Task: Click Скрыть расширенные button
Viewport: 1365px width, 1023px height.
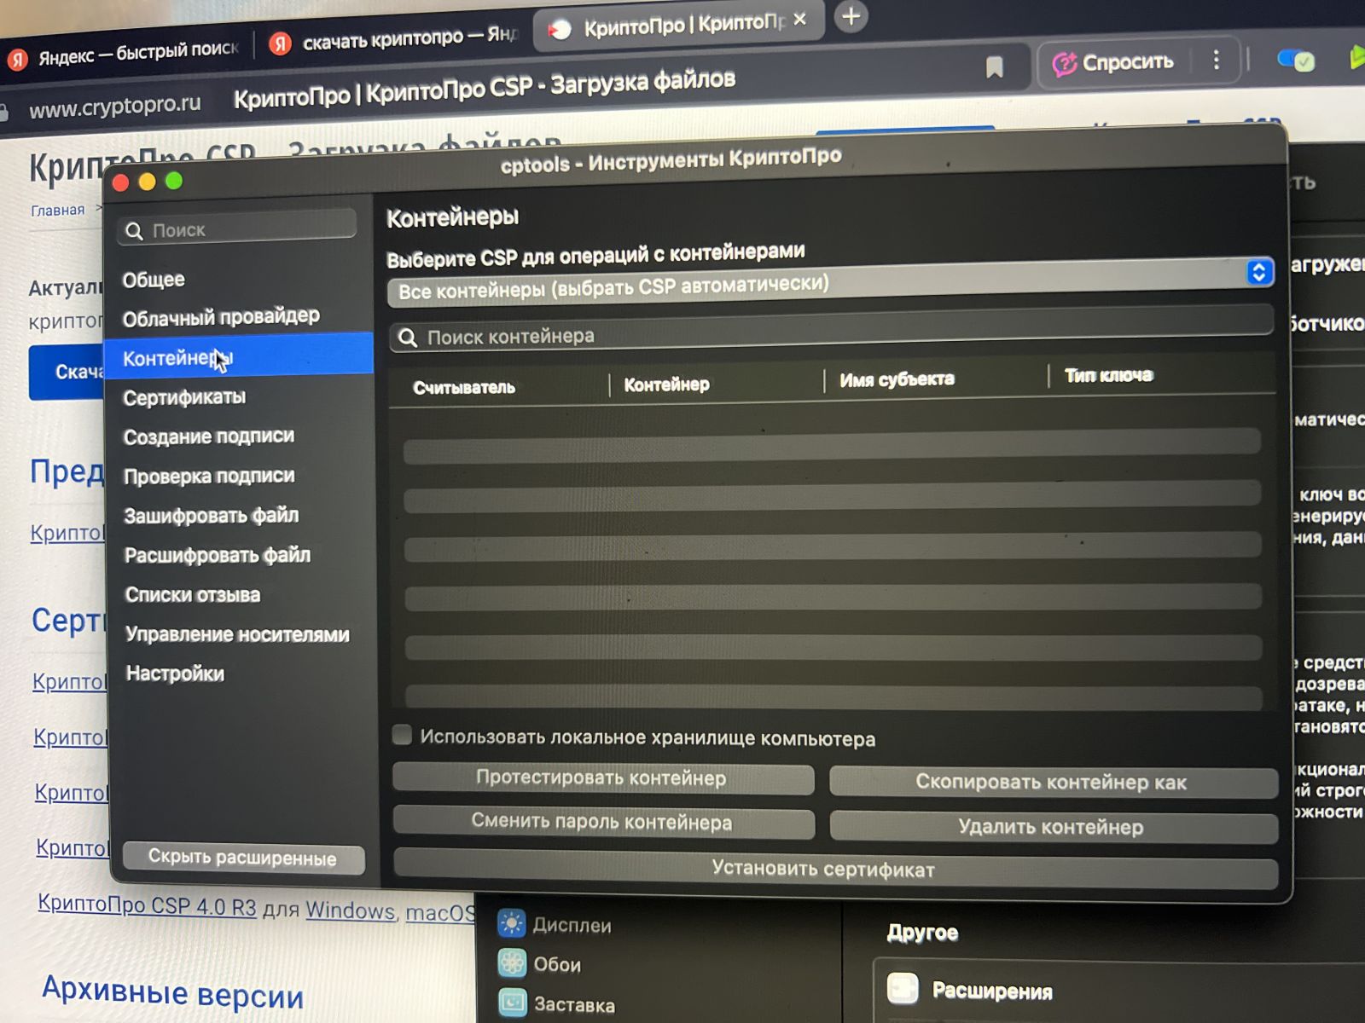Action: coord(243,857)
